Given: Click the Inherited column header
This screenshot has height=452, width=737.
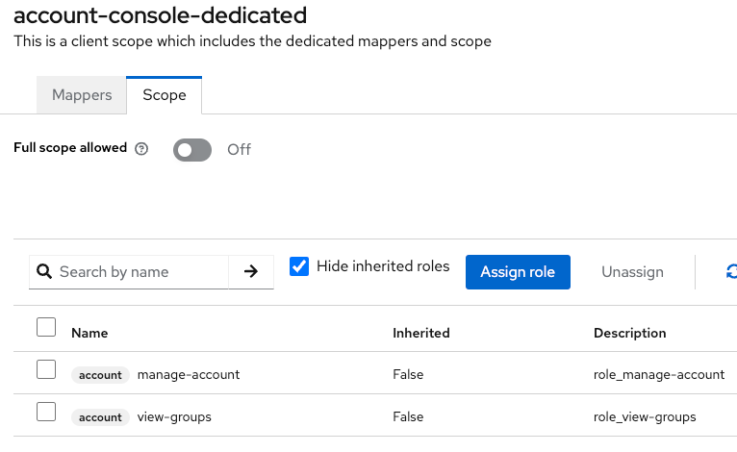Looking at the screenshot, I should 420,333.
